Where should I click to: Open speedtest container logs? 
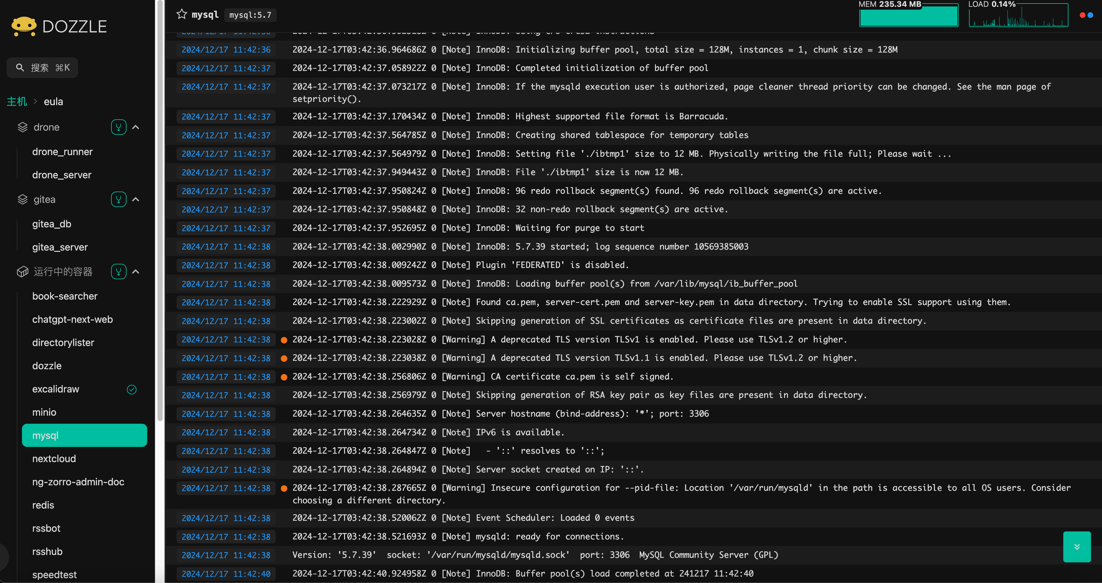coord(54,575)
